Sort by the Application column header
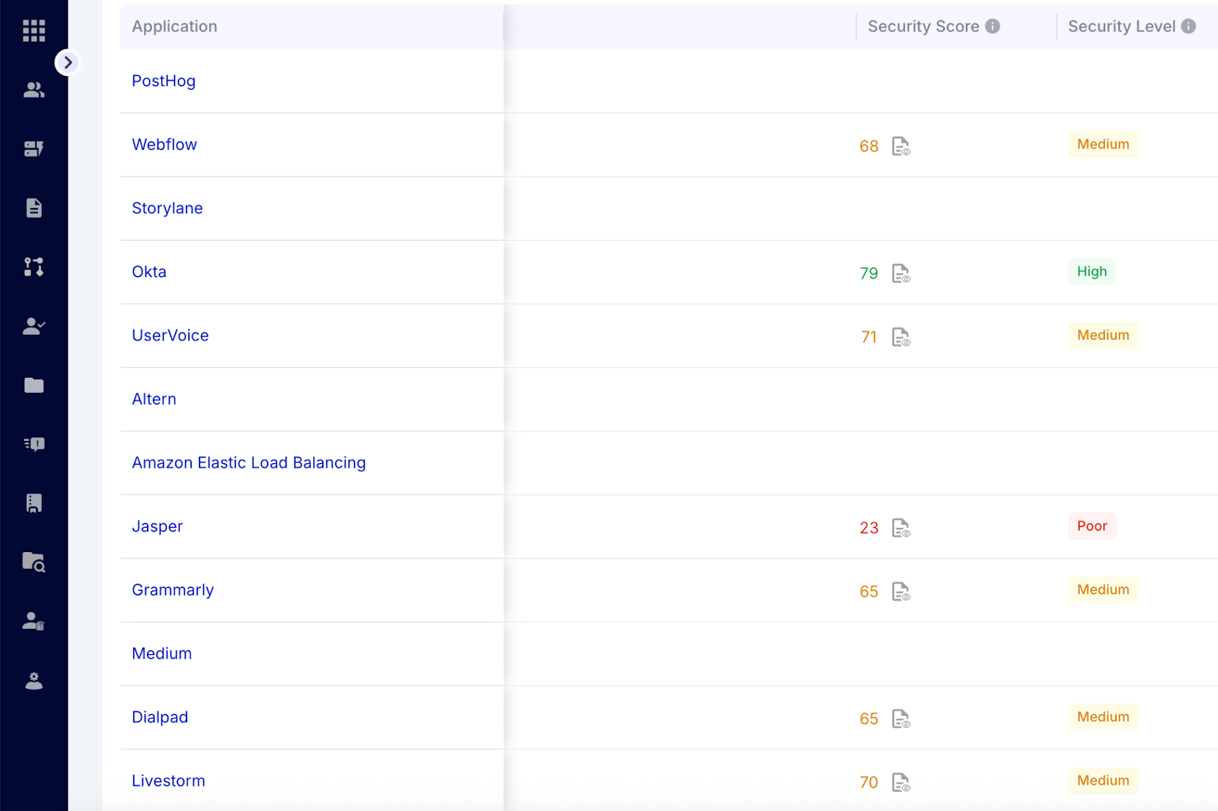This screenshot has width=1218, height=811. 174,27
